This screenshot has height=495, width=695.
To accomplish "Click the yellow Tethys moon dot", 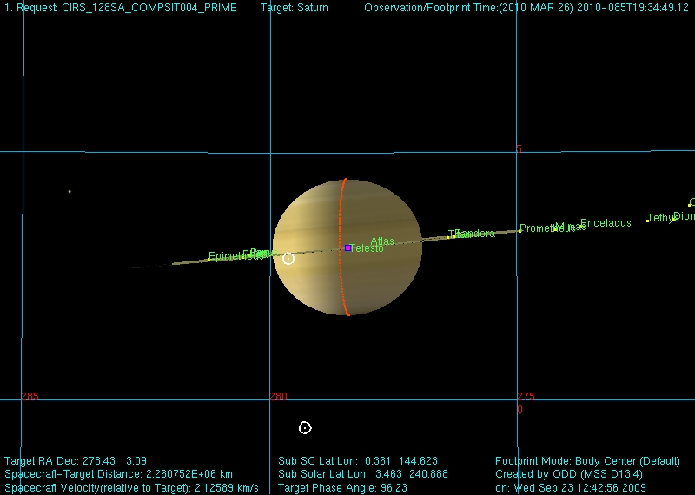I will 647,221.
